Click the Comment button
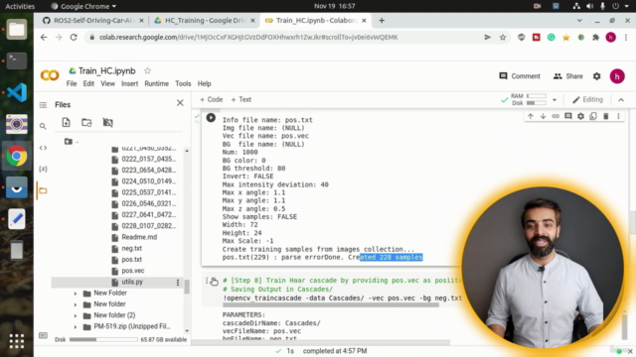The height and width of the screenshot is (357, 636). 520,76
